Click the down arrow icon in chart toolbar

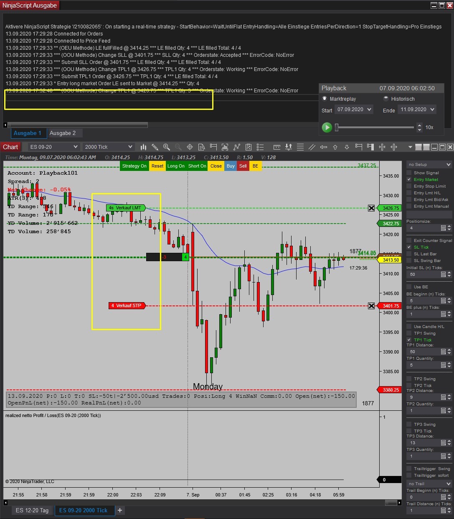347,147
